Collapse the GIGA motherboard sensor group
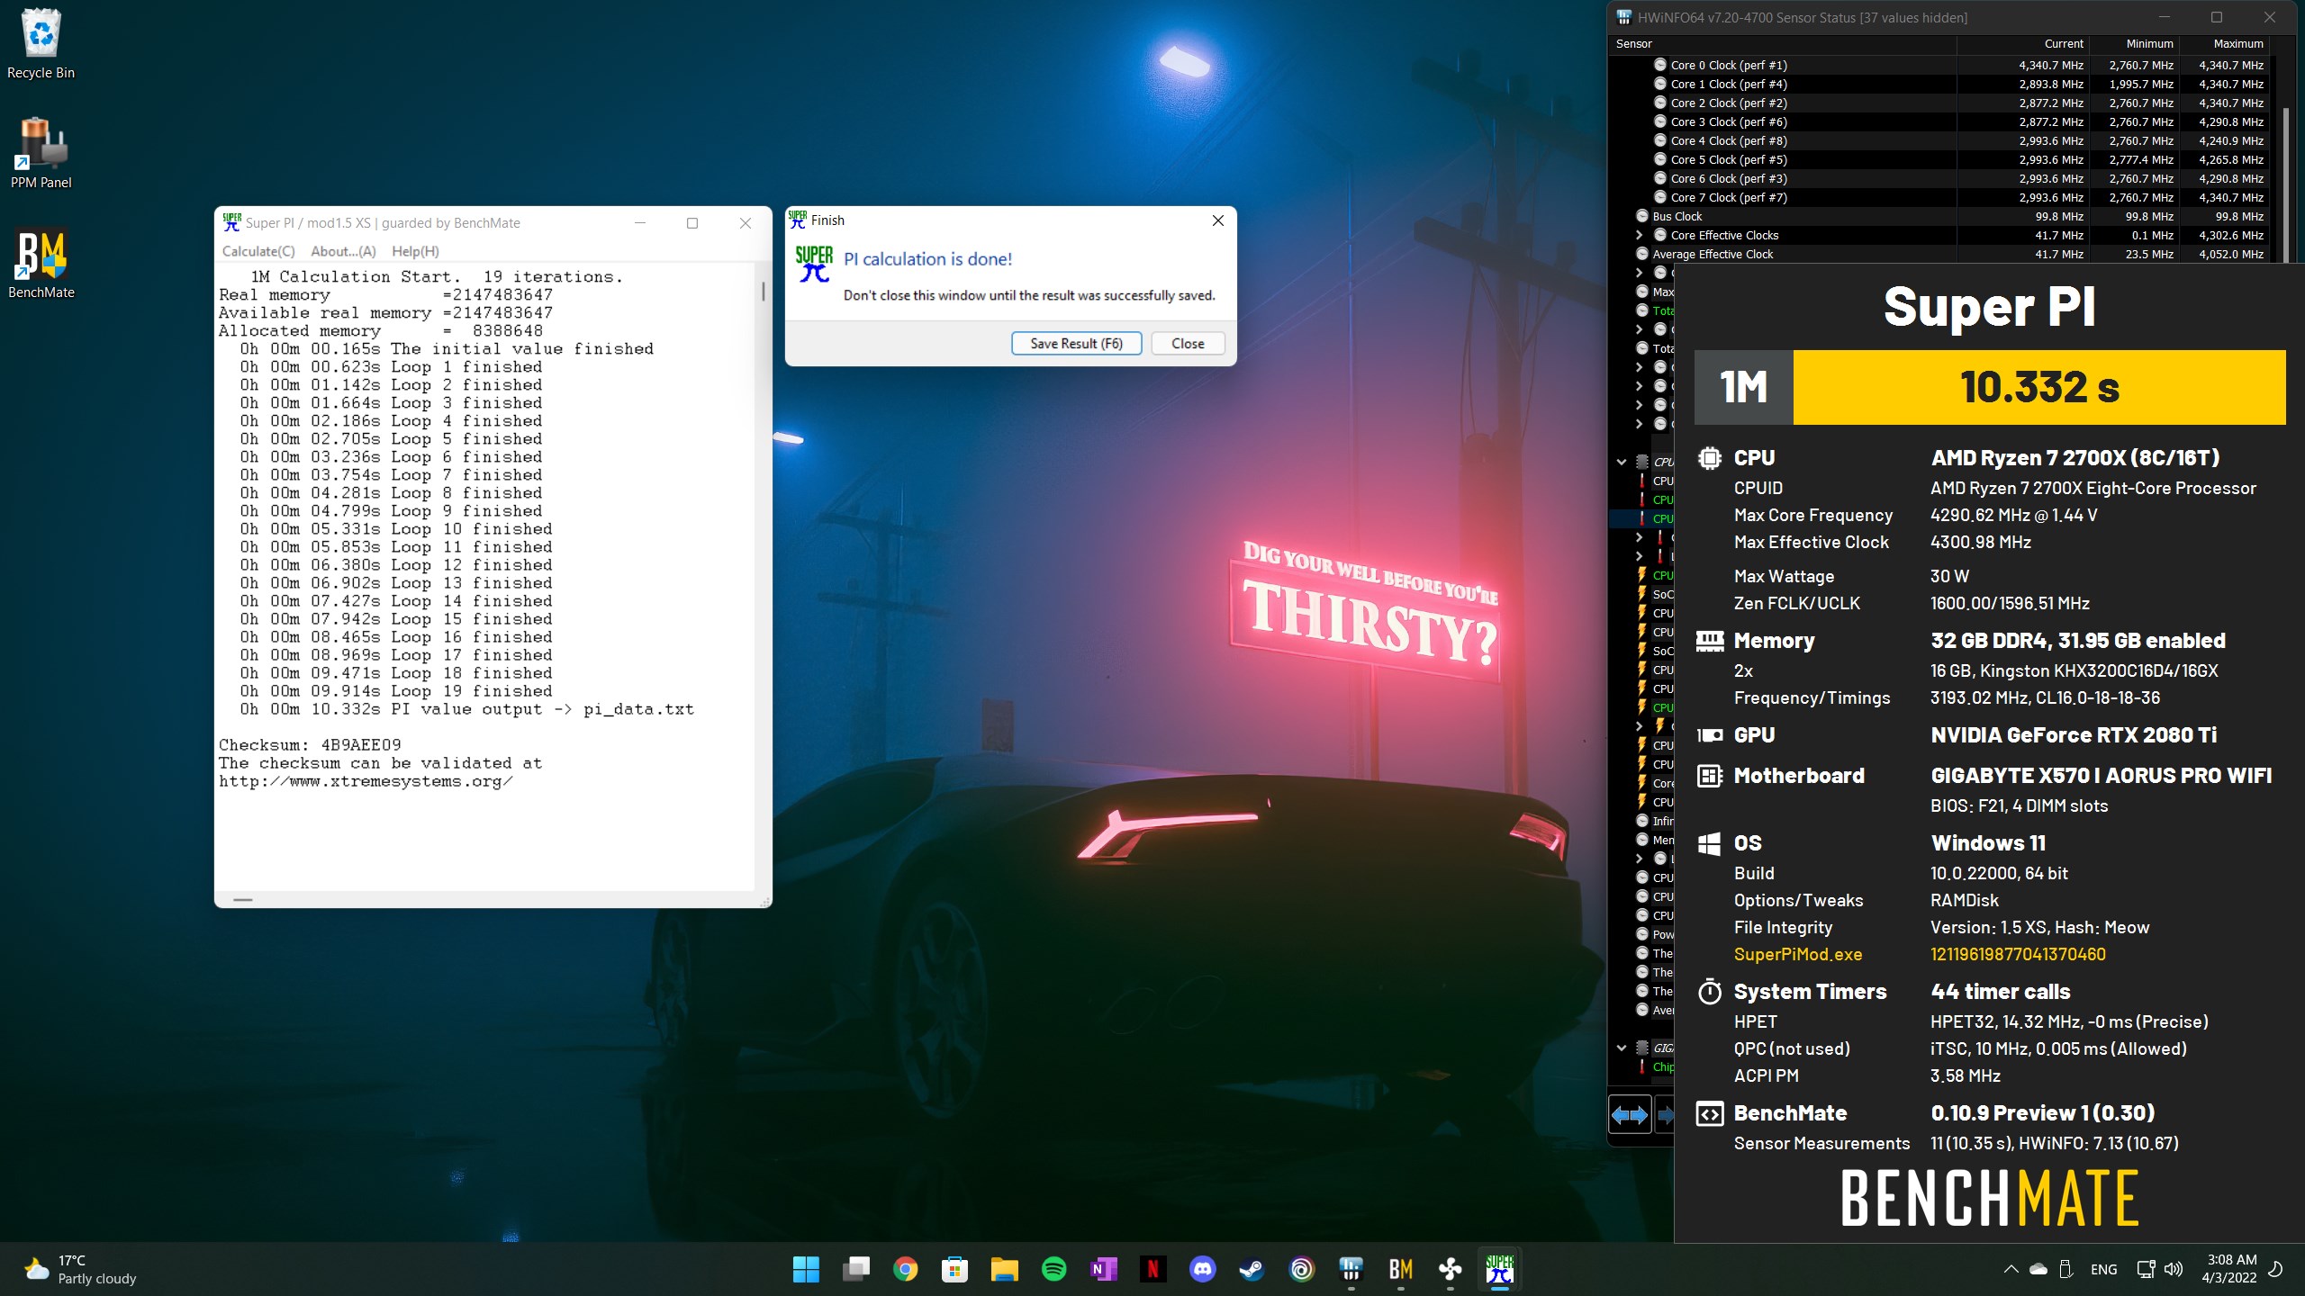The width and height of the screenshot is (2305, 1296). 1622,1048
